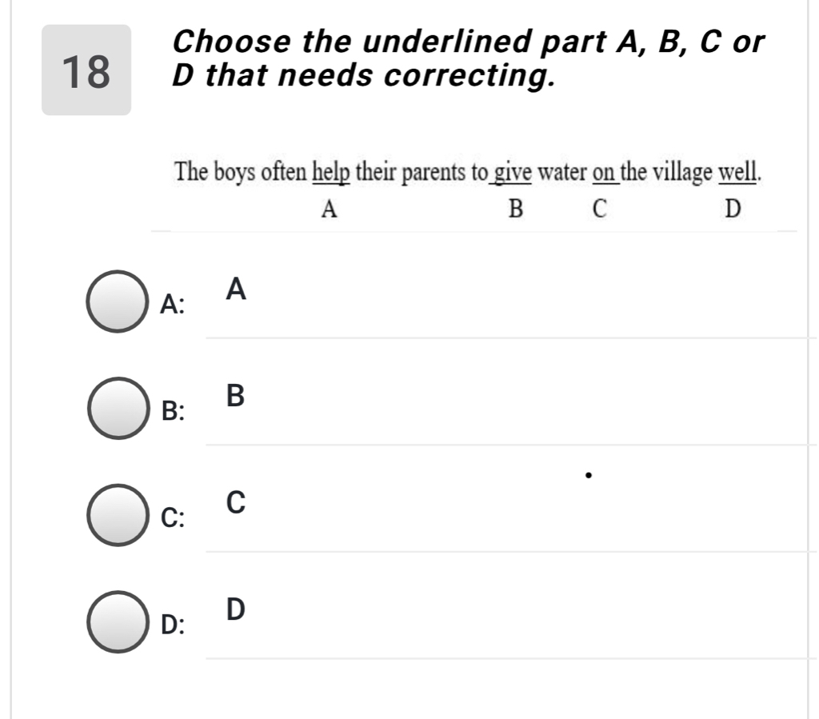Click letter A beneath the word "help"

(328, 210)
